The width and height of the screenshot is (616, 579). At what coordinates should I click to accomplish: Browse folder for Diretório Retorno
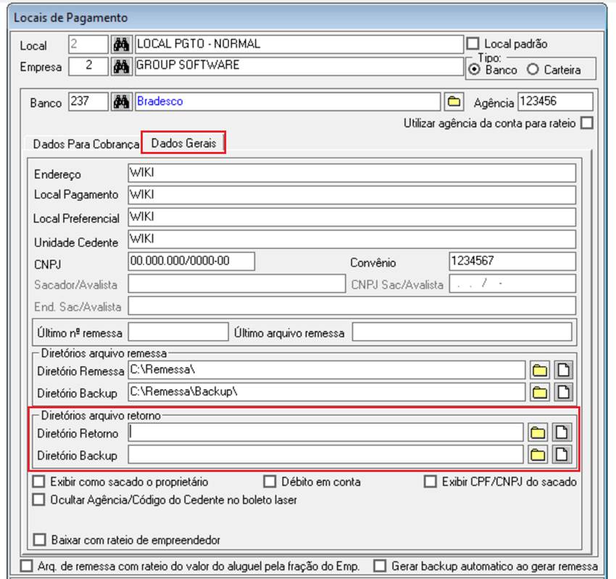click(x=538, y=433)
